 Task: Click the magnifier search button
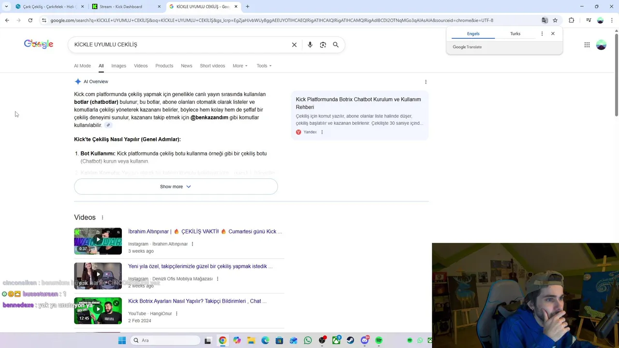(x=336, y=44)
